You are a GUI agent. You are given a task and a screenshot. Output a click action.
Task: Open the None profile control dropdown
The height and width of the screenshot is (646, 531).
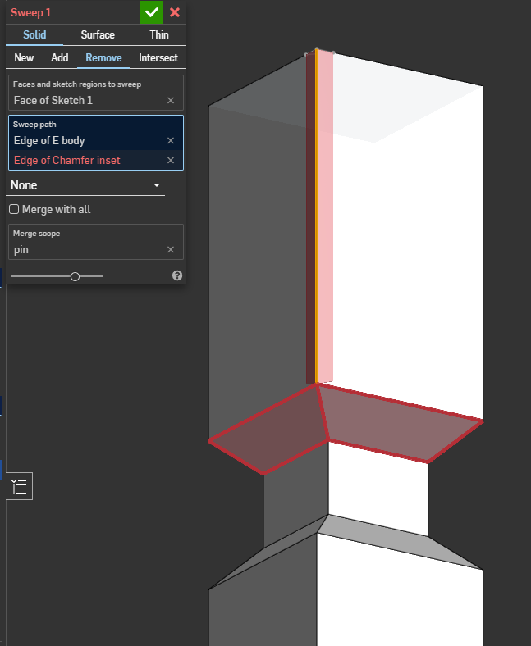point(85,185)
